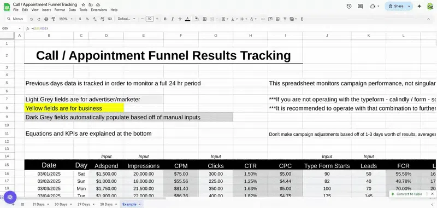This screenshot has width=437, height=208.
Task: Open the Data menu
Action: (x=72, y=10)
